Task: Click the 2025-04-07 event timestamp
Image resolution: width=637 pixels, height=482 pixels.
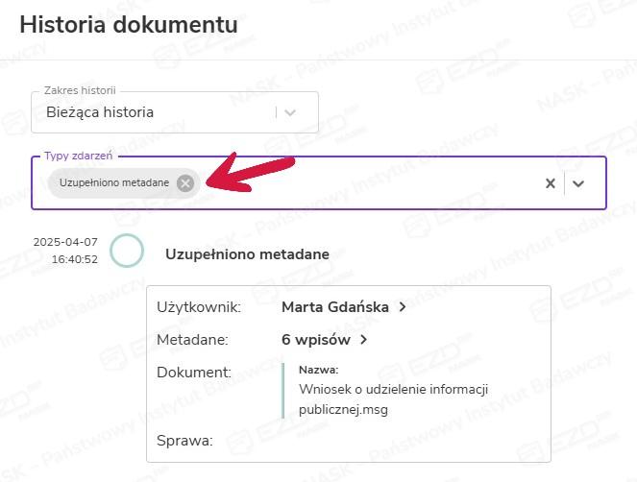Action: tap(65, 252)
